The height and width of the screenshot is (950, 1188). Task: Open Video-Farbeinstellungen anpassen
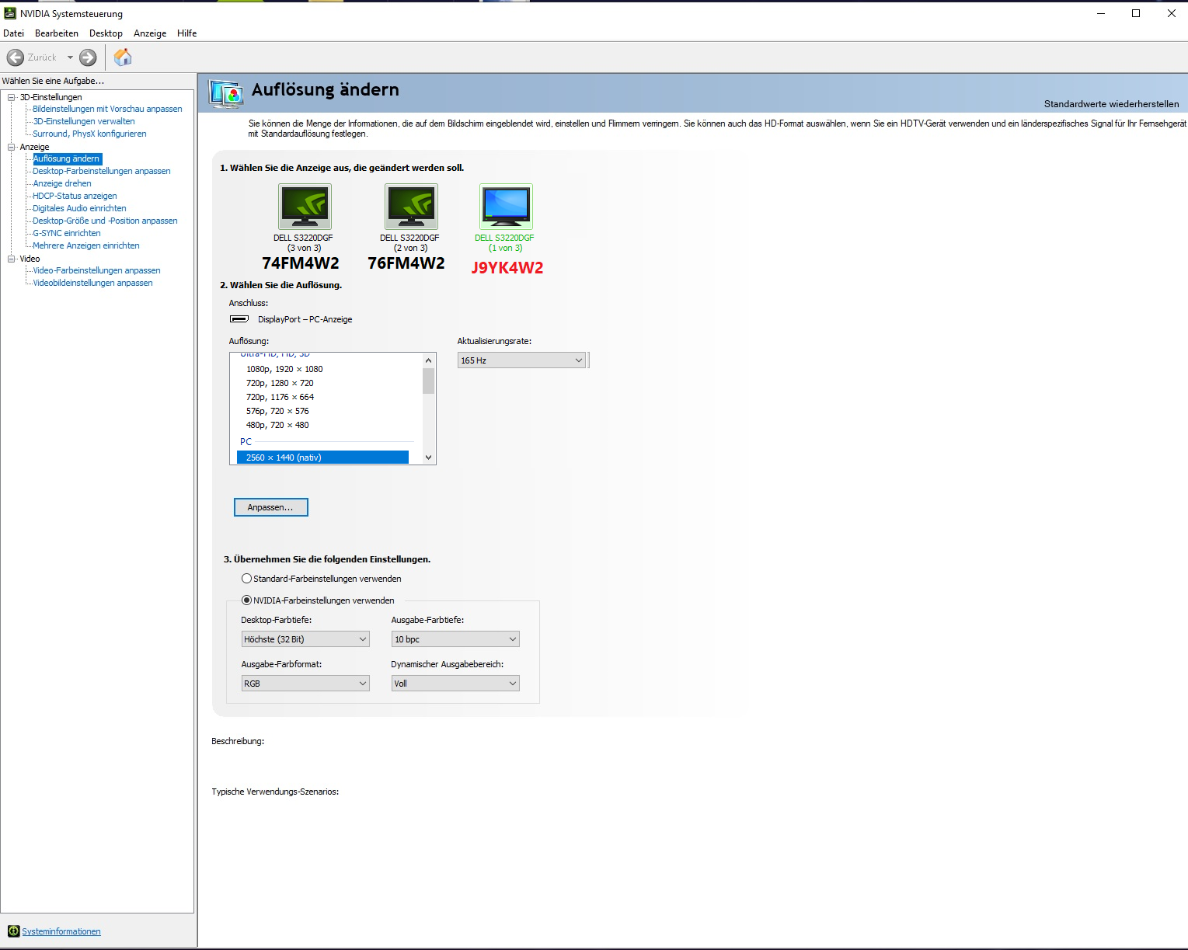point(96,270)
